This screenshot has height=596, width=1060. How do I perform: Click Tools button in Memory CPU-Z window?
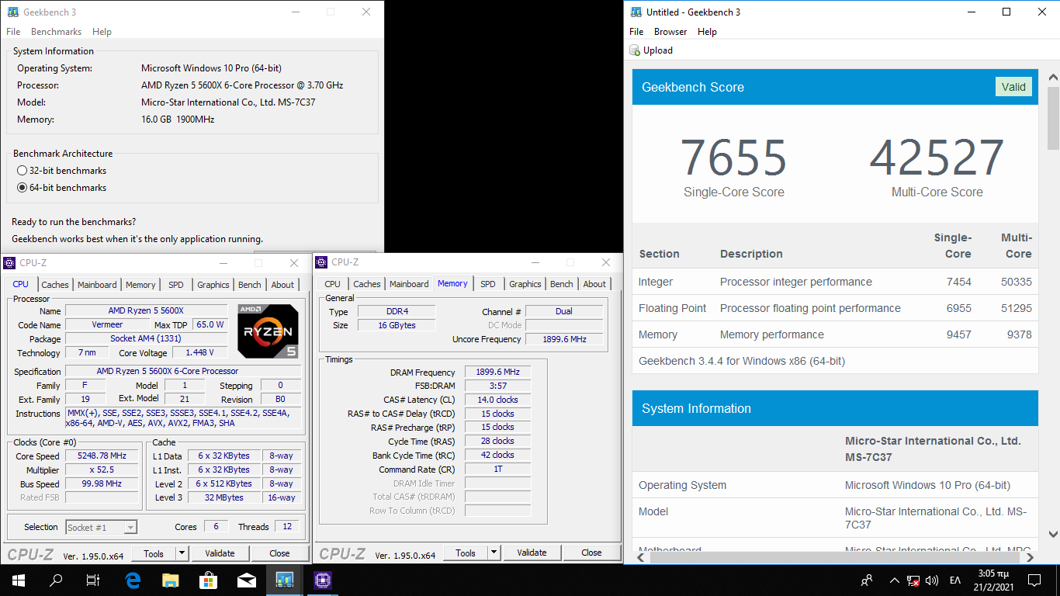point(466,553)
